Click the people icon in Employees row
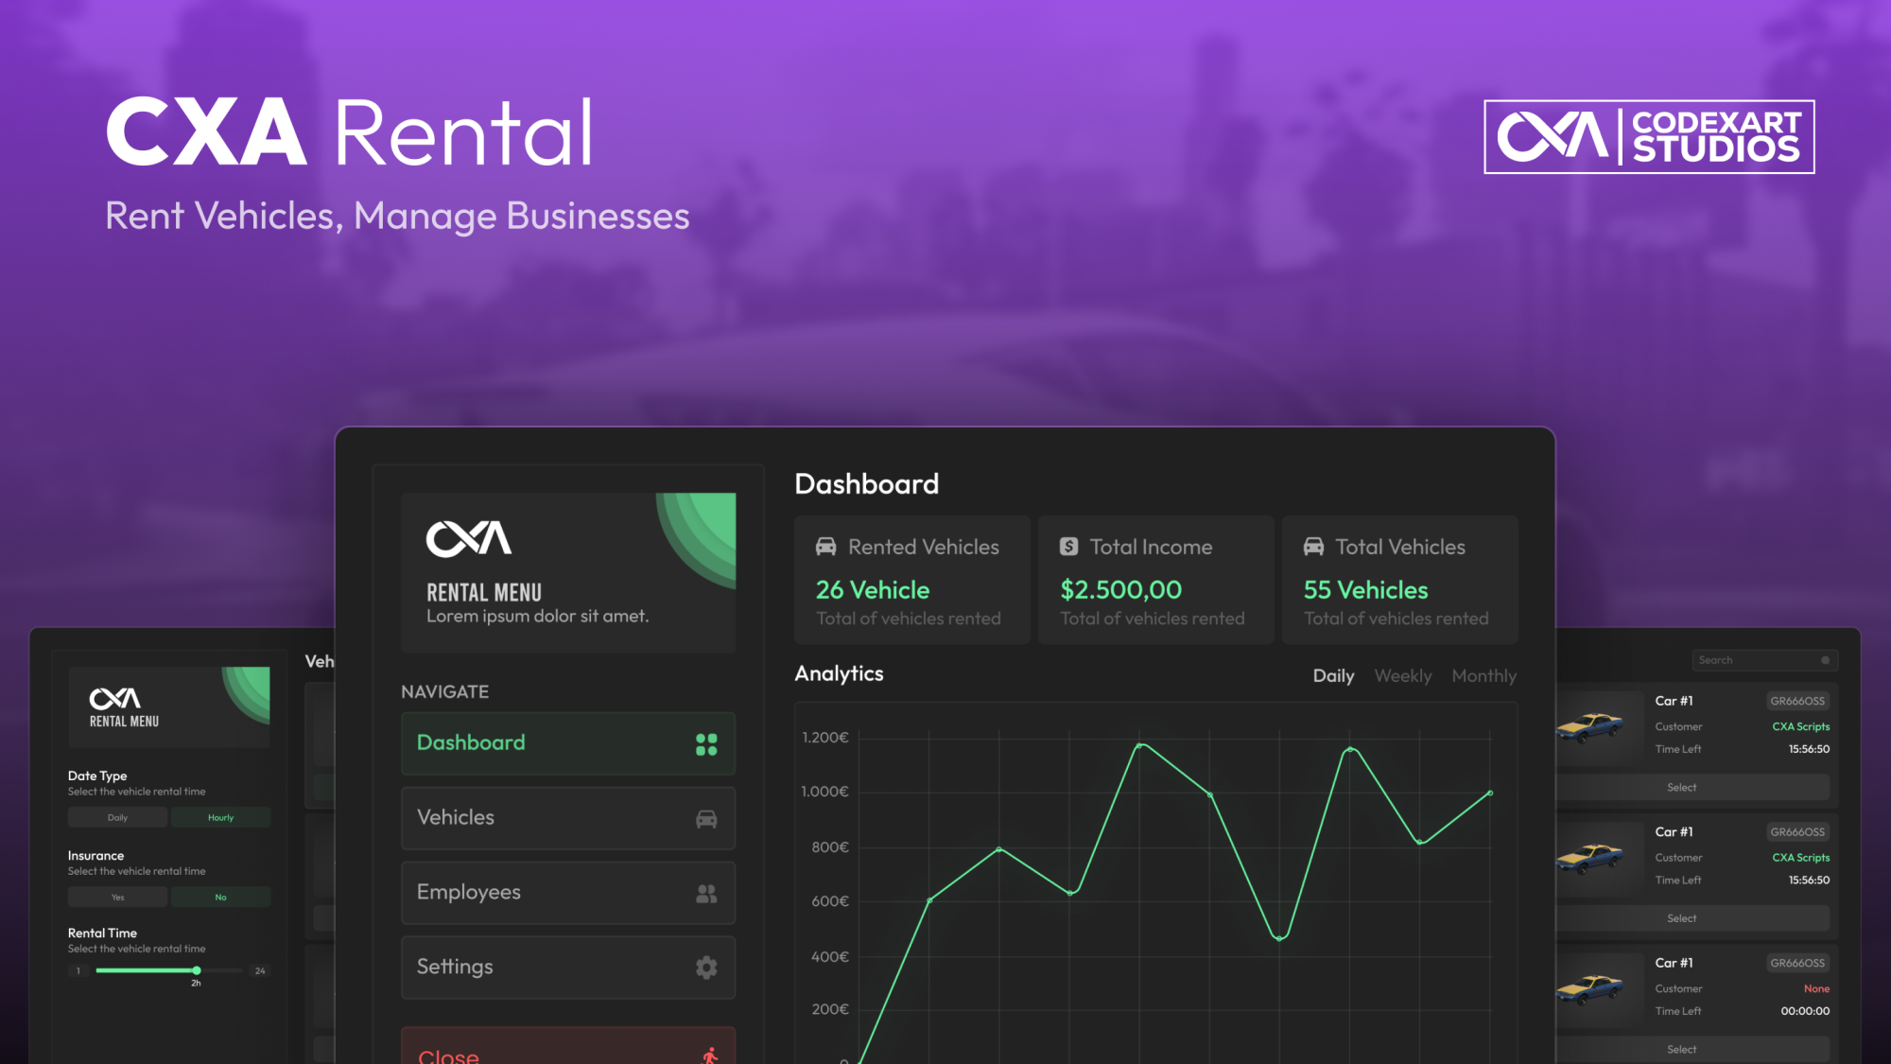Screen dimensions: 1891x1064 pos(706,894)
